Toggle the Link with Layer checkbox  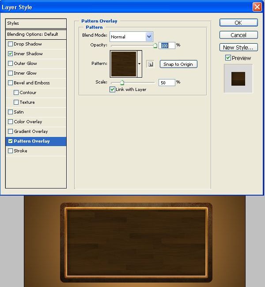[x=113, y=90]
